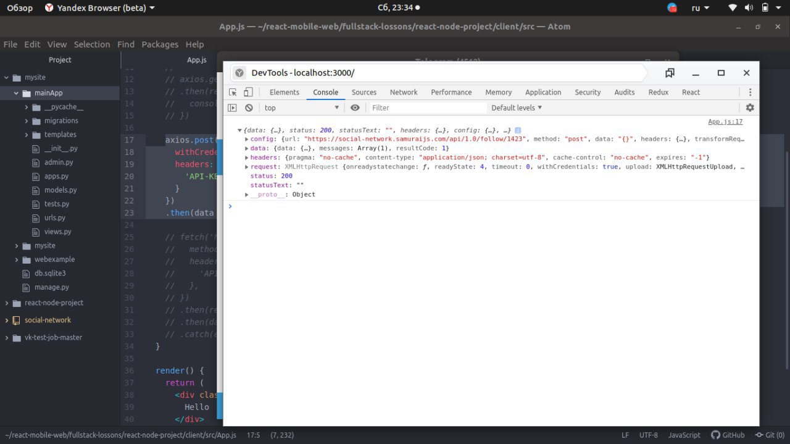Viewport: 790px width, 444px height.
Task: Click the JavaScript grammar selector
Action: pyautogui.click(x=684, y=435)
